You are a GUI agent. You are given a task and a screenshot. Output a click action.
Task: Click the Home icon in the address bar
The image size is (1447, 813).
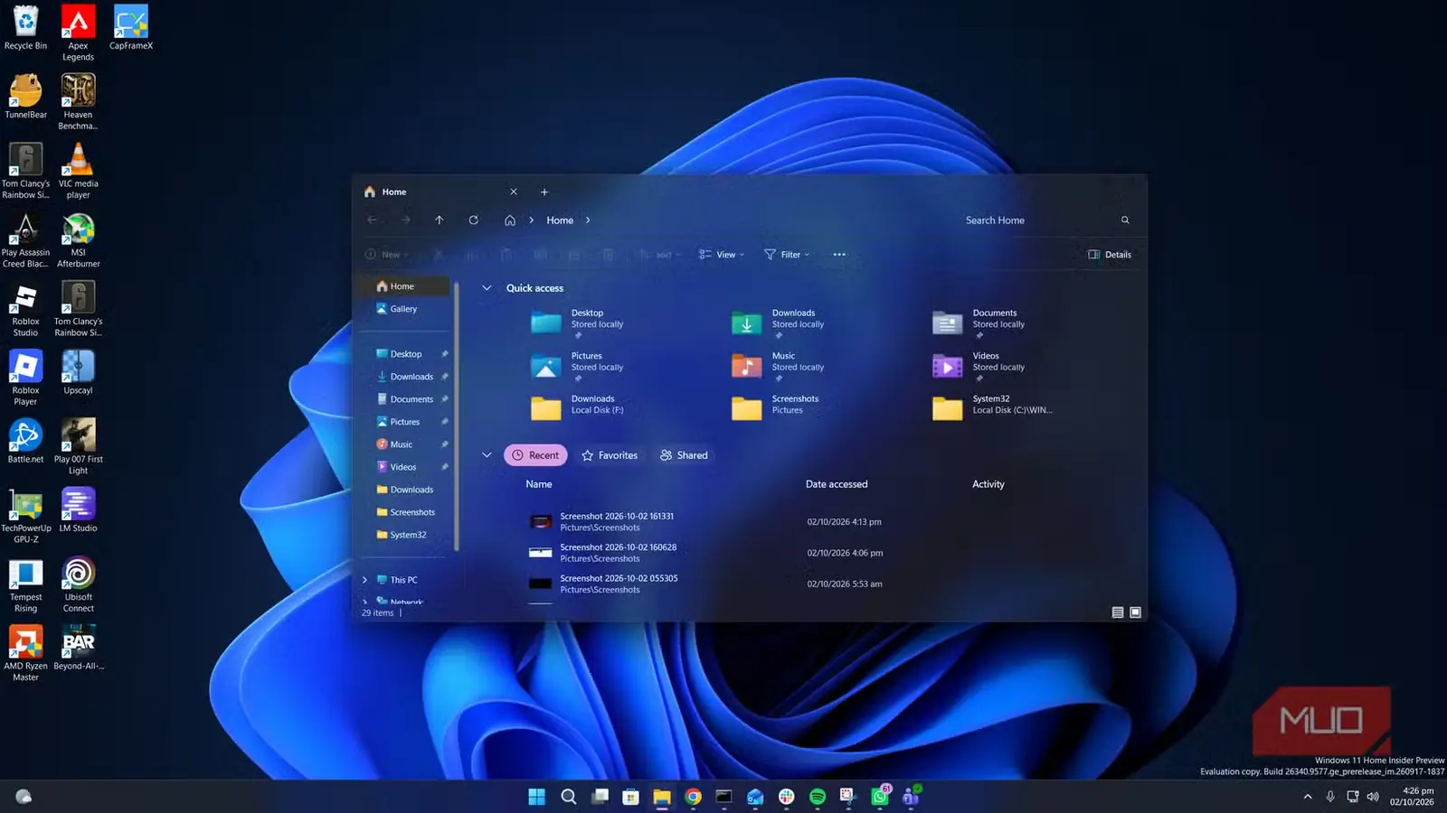coord(510,220)
